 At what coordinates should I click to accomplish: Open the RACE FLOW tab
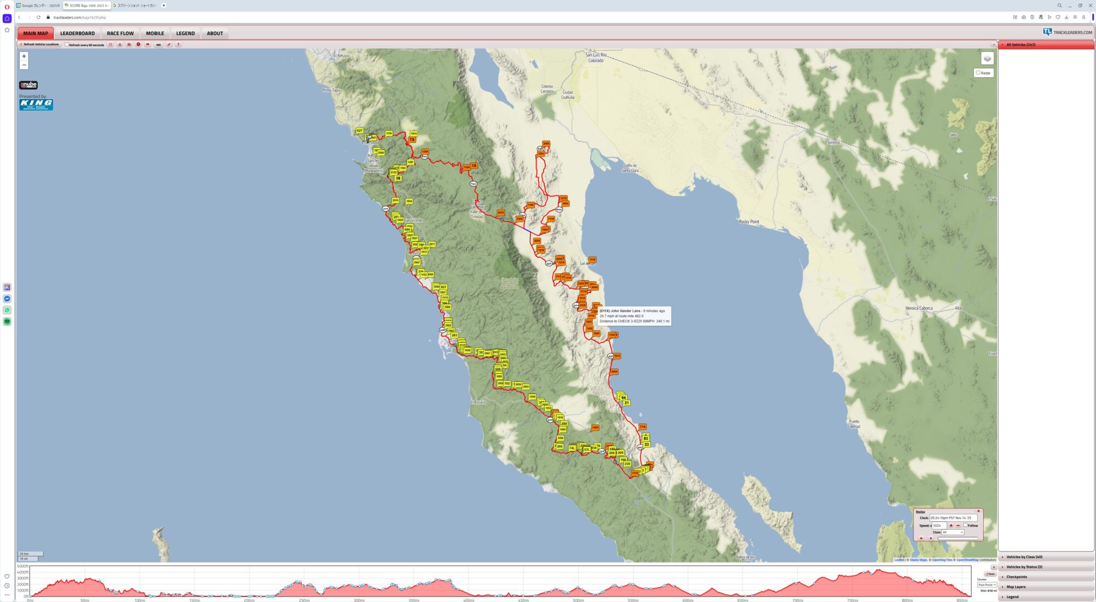pos(120,33)
